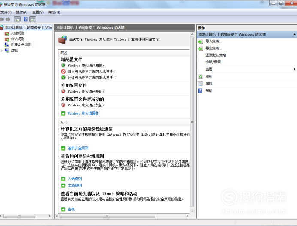
Task: Click the 计算机之间的身份验证通信 heading
Action: pyautogui.click(x=87, y=129)
